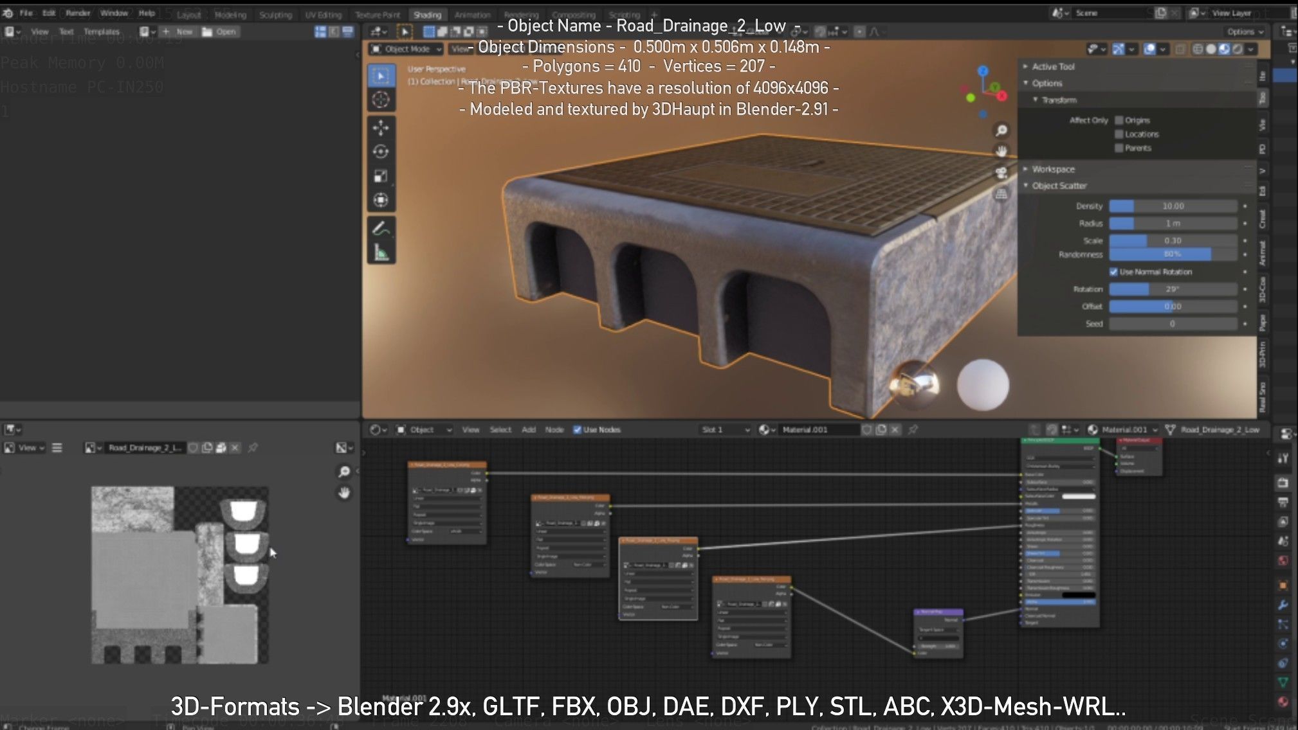This screenshot has height=730, width=1298.
Task: Open the Options dropdown in viewport header
Action: pyautogui.click(x=1245, y=31)
